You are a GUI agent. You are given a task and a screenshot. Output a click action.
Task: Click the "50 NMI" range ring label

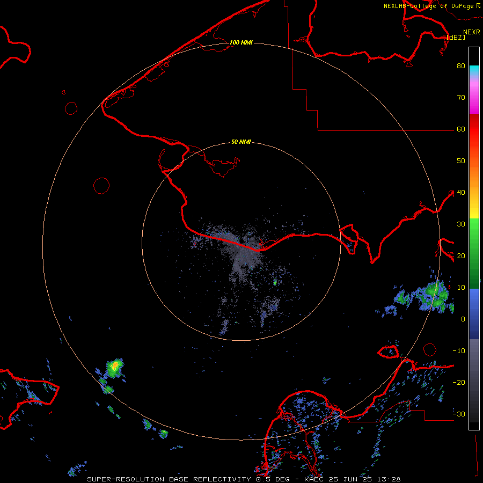(241, 142)
